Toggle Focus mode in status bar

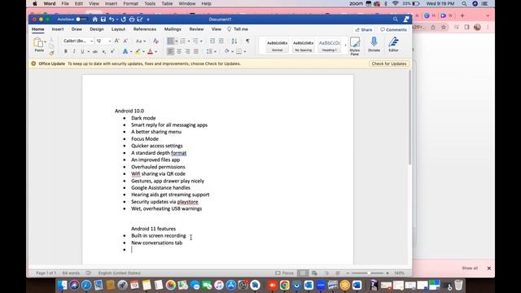pos(284,273)
